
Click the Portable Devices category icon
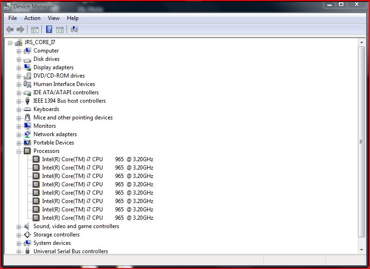tap(27, 143)
